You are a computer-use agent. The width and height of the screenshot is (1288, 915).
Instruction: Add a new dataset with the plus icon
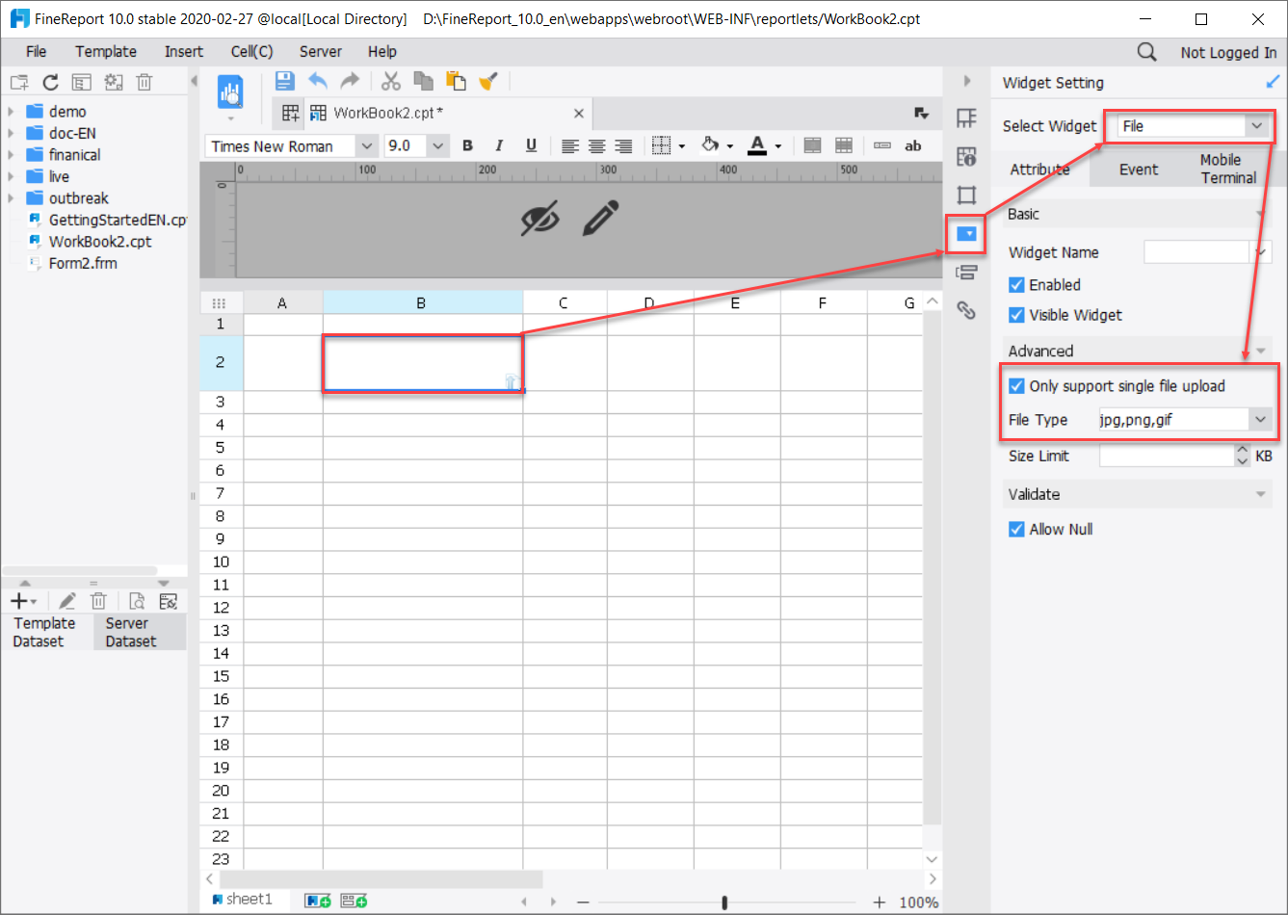17,600
